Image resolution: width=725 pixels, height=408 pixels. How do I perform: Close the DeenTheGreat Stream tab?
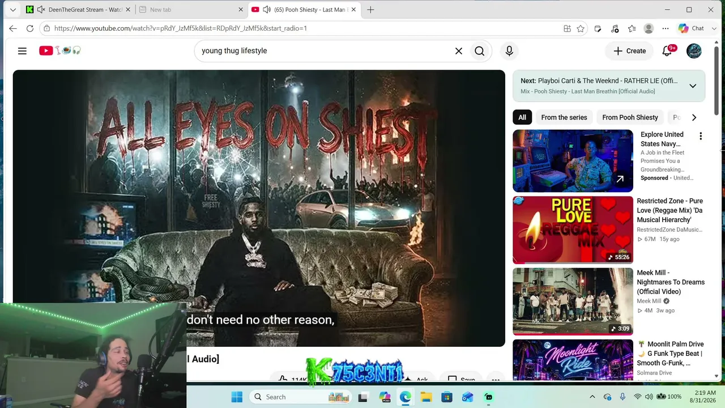click(x=128, y=10)
